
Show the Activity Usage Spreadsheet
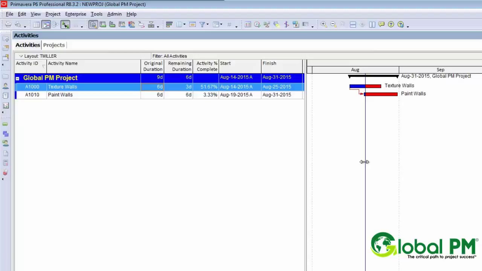pyautogui.click(x=103, y=24)
